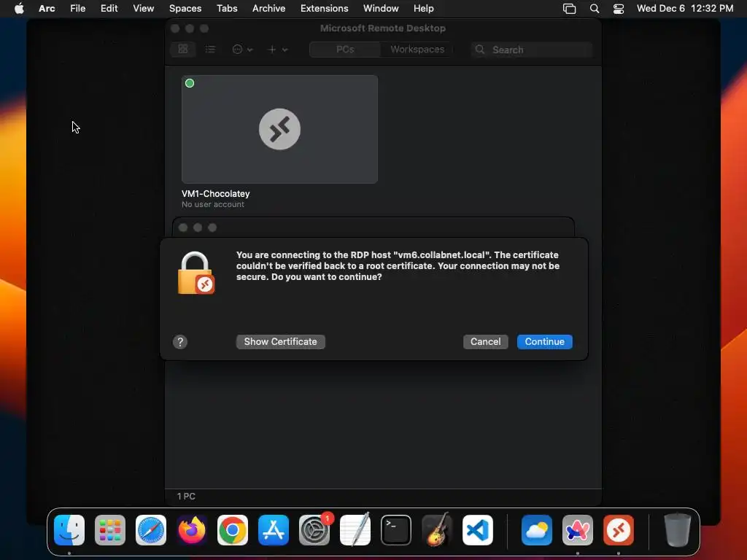Select the Workspaces tab
The height and width of the screenshot is (560, 747).
click(417, 49)
